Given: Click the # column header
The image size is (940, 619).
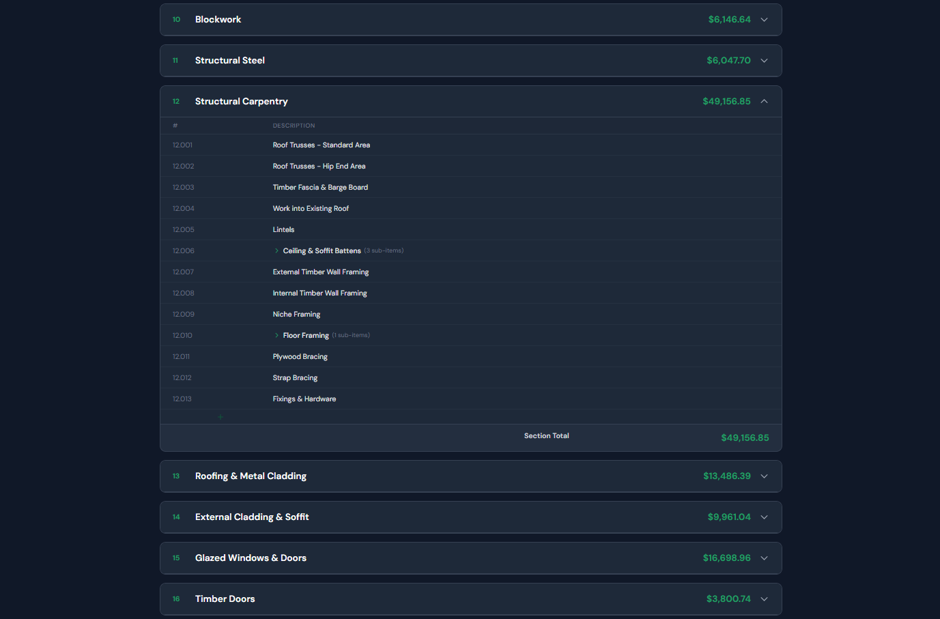Looking at the screenshot, I should tap(175, 126).
